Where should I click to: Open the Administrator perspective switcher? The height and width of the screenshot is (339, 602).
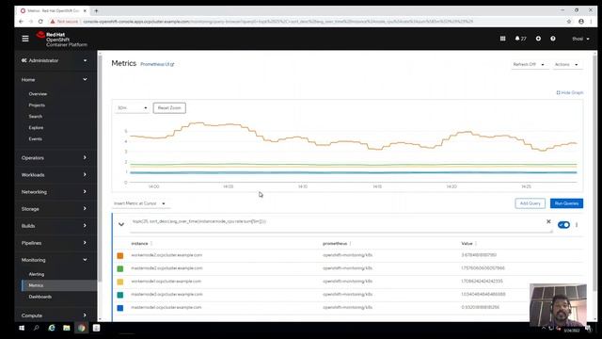pyautogui.click(x=55, y=60)
